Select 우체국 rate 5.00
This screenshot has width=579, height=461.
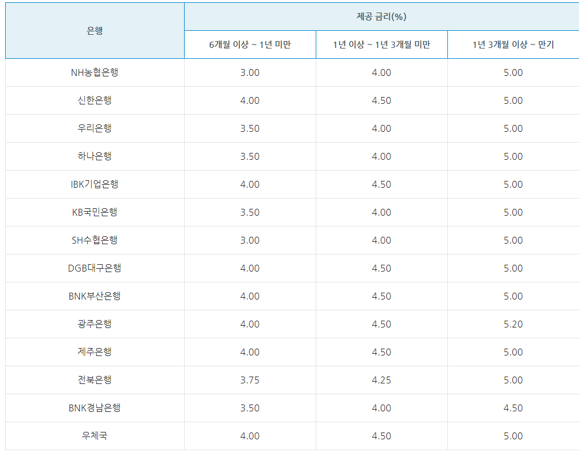click(x=513, y=436)
